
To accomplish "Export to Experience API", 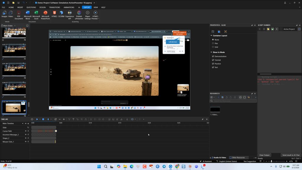I will pyautogui.click(x=70, y=15).
